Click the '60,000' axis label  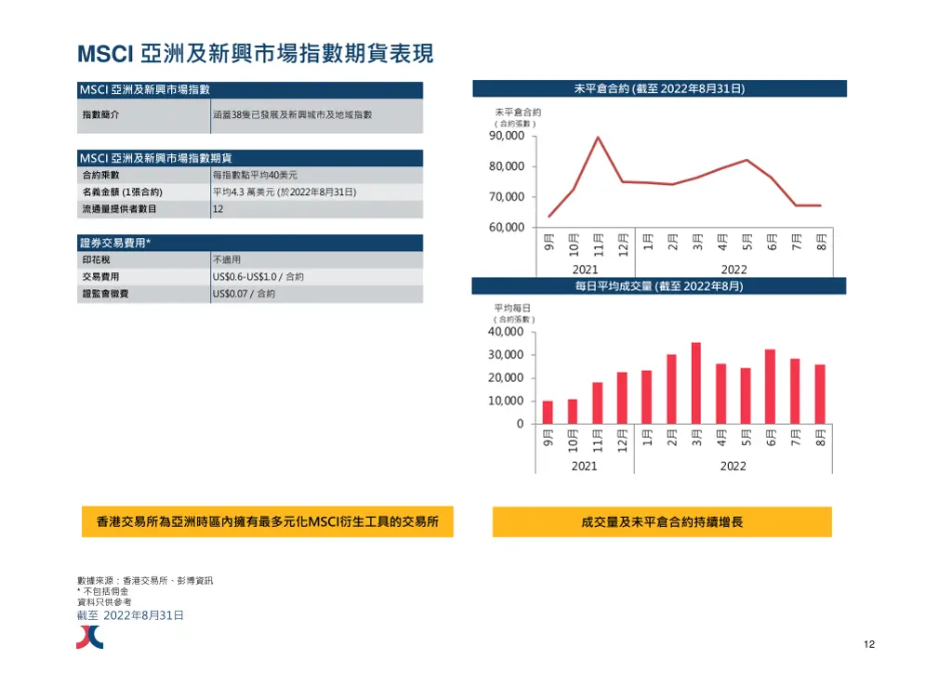pos(507,227)
